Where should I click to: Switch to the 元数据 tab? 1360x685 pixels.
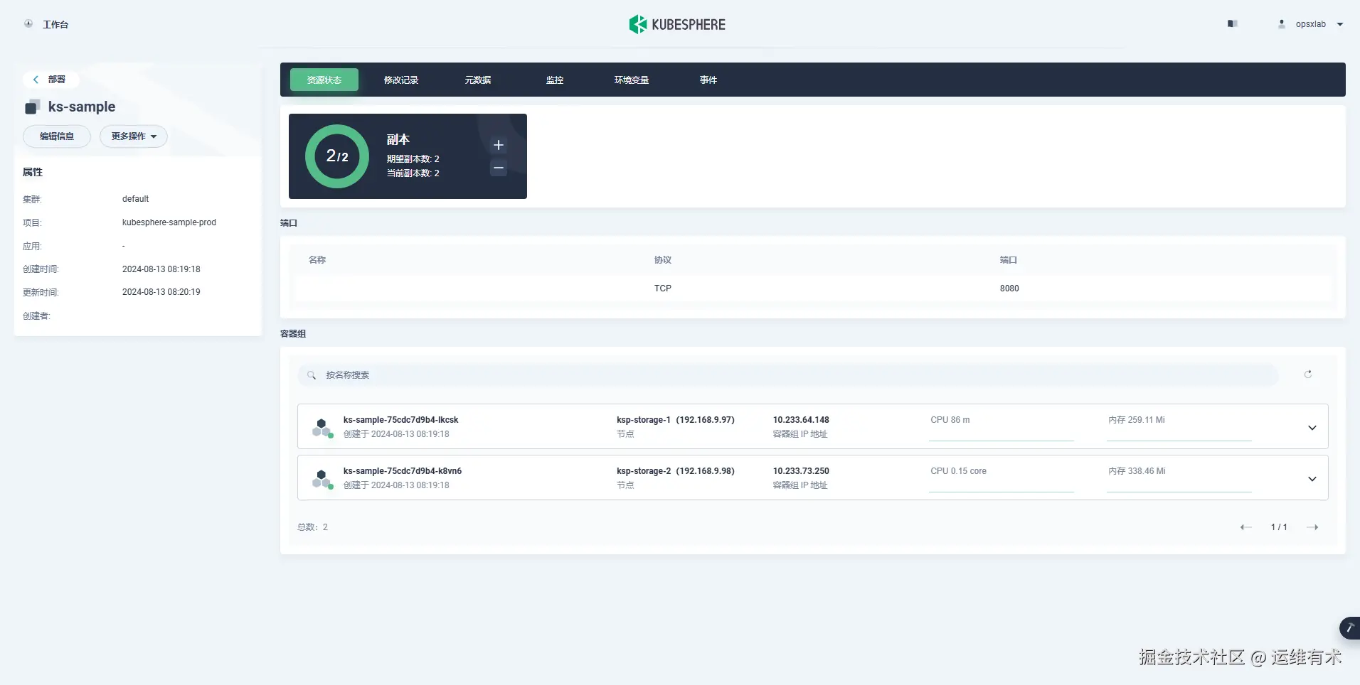[x=477, y=80]
